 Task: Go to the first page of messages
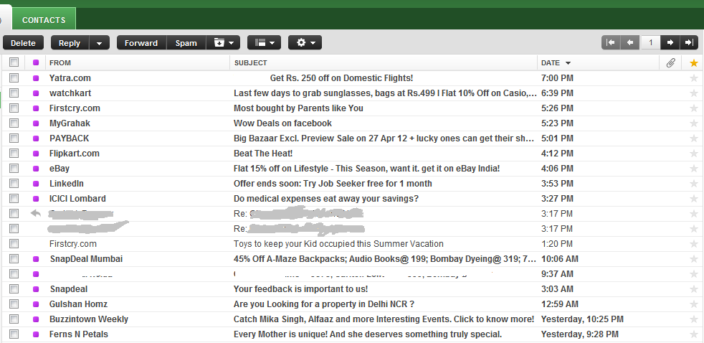point(611,43)
